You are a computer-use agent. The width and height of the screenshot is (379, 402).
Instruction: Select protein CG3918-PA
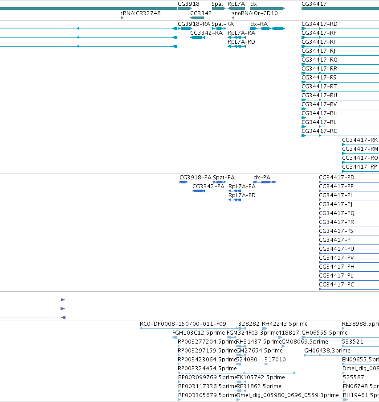pos(196,178)
